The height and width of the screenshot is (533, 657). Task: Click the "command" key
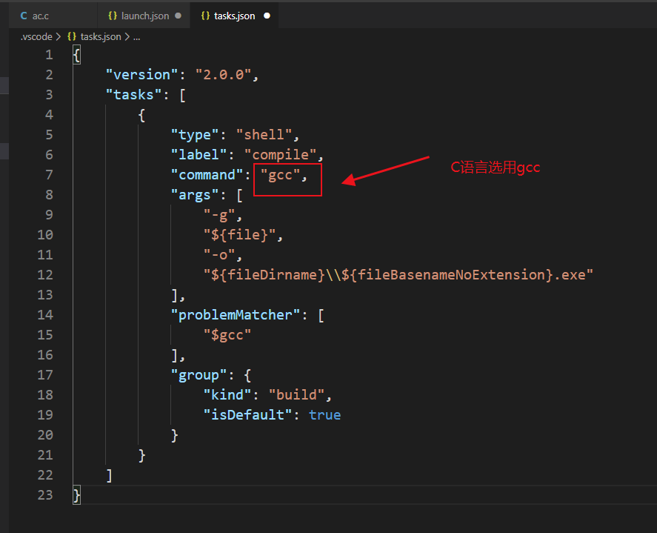(x=207, y=175)
